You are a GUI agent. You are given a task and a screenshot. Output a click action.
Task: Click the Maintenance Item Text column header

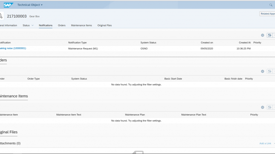coord(69,115)
